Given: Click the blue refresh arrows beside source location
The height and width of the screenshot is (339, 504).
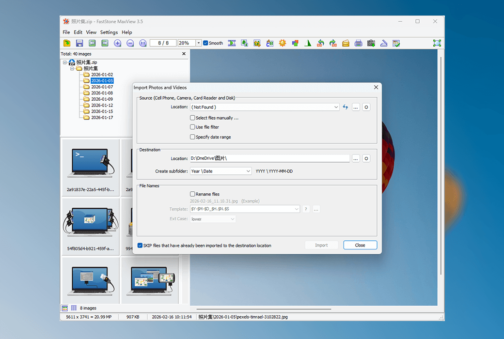Looking at the screenshot, I should pyautogui.click(x=346, y=107).
